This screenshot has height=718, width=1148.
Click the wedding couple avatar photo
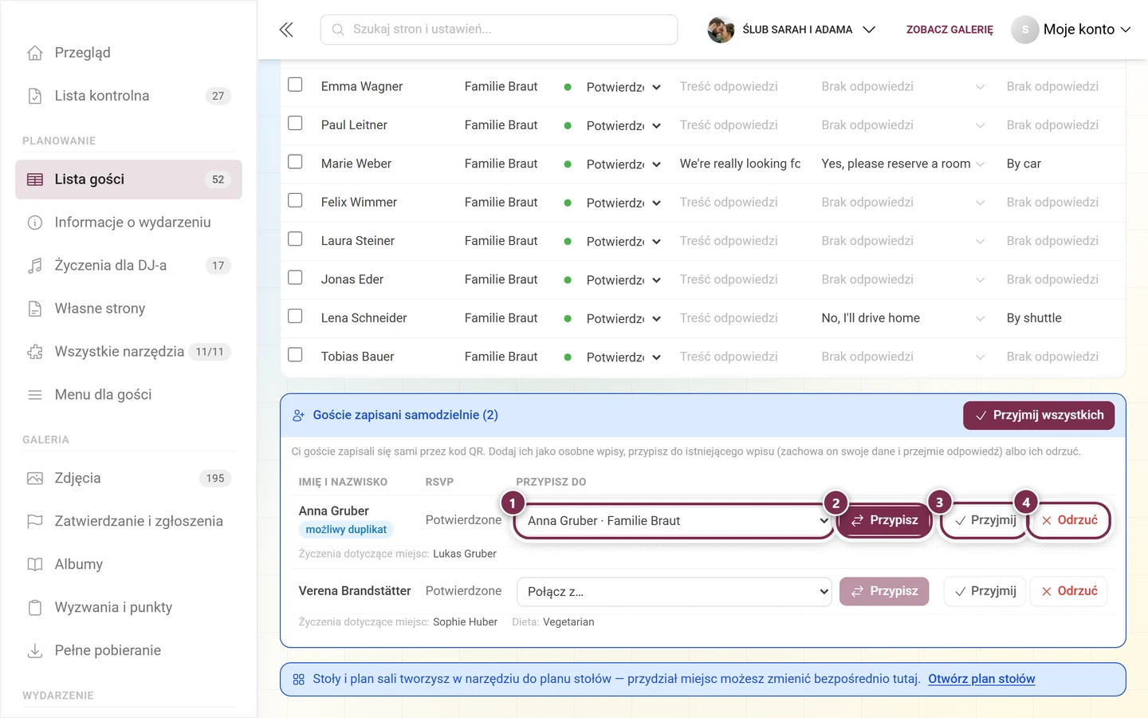tap(721, 30)
